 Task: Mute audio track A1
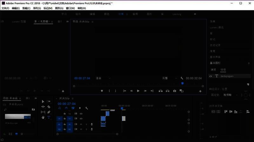click(81, 124)
